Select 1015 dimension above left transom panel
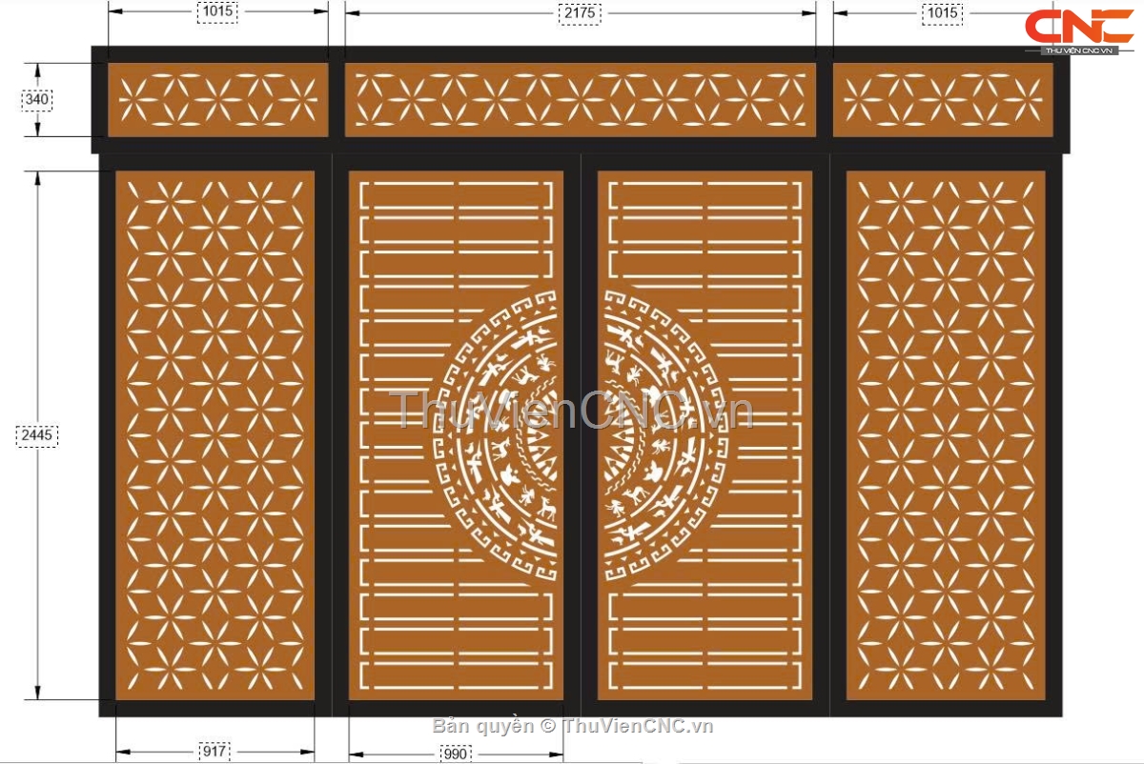This screenshot has width=1144, height=764. tap(217, 13)
